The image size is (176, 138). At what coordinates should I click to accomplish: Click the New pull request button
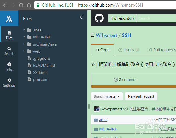141,96
